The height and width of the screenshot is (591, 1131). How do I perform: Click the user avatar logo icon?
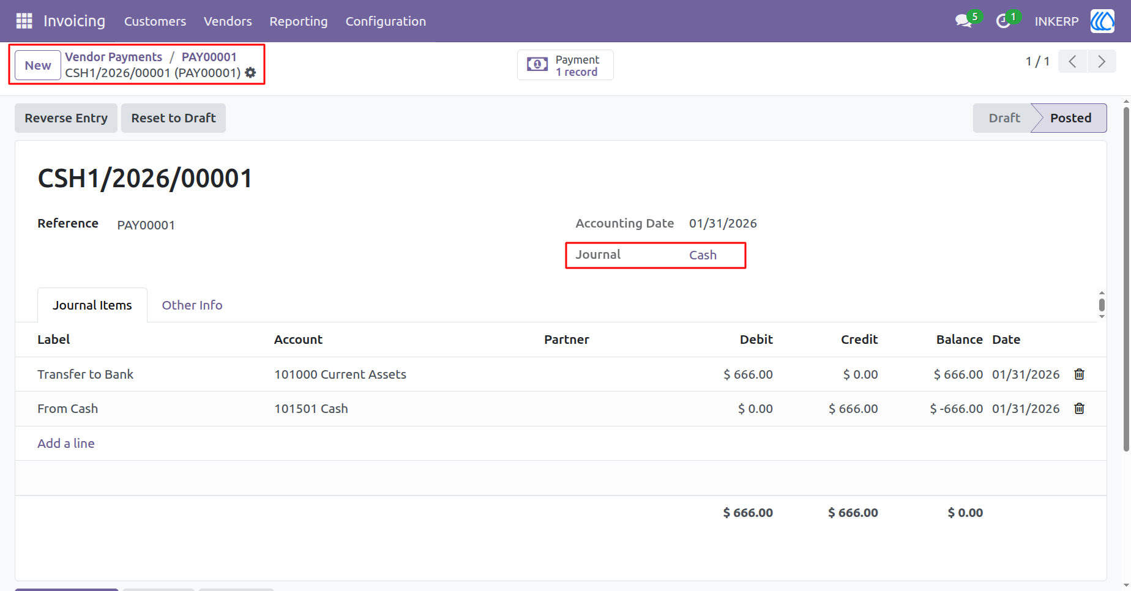coord(1102,21)
